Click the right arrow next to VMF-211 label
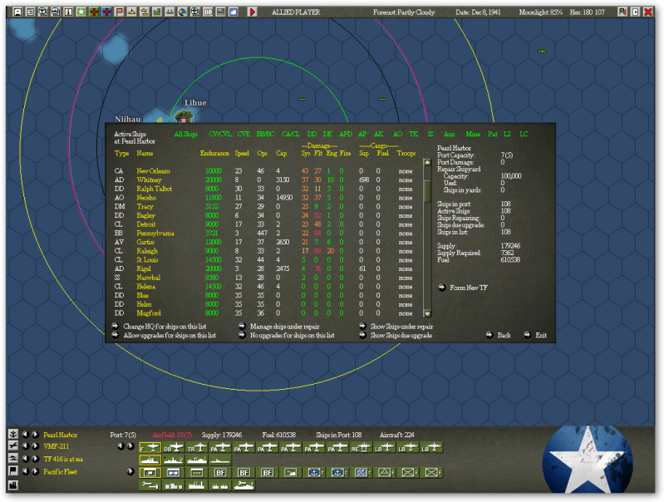 pos(35,446)
